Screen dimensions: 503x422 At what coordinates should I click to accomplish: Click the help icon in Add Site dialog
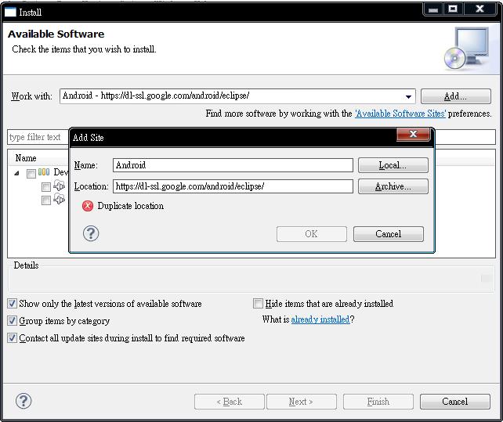[91, 234]
